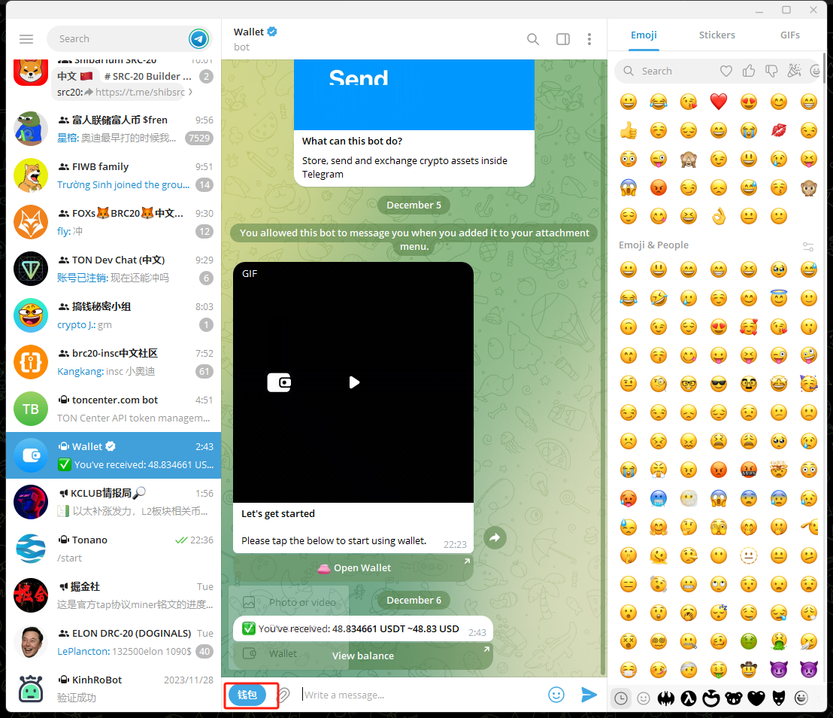This screenshot has height=718, width=833.
Task: Open the FIWB family chat
Action: click(114, 175)
